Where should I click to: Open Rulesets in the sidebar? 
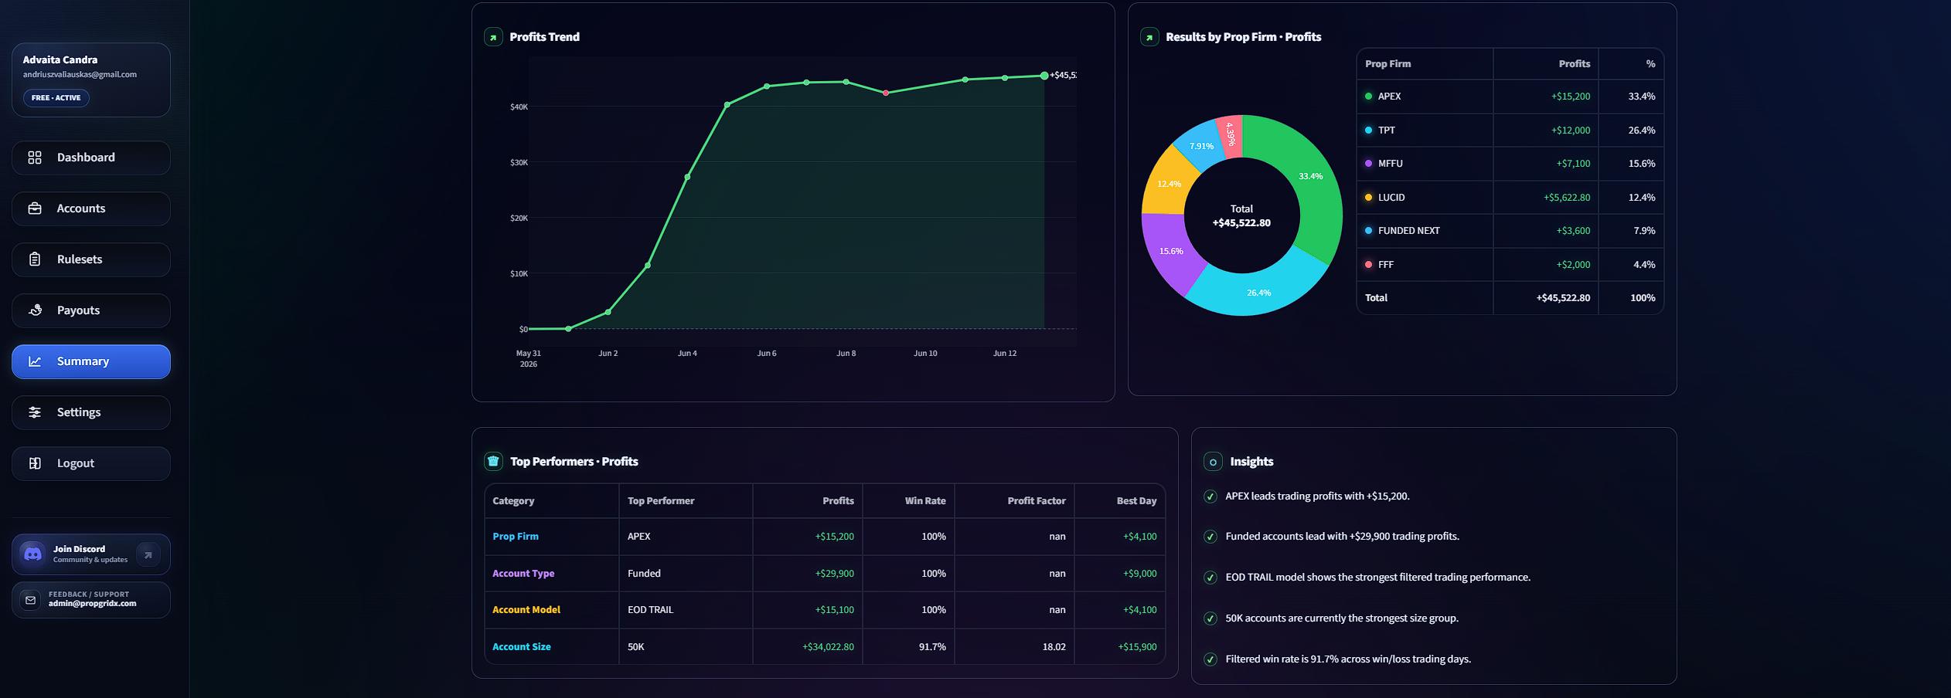click(x=91, y=259)
